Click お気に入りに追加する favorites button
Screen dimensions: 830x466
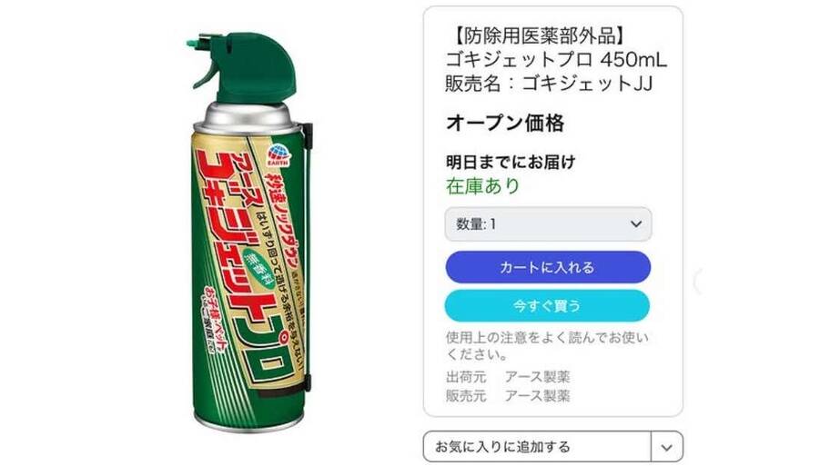[x=537, y=447]
